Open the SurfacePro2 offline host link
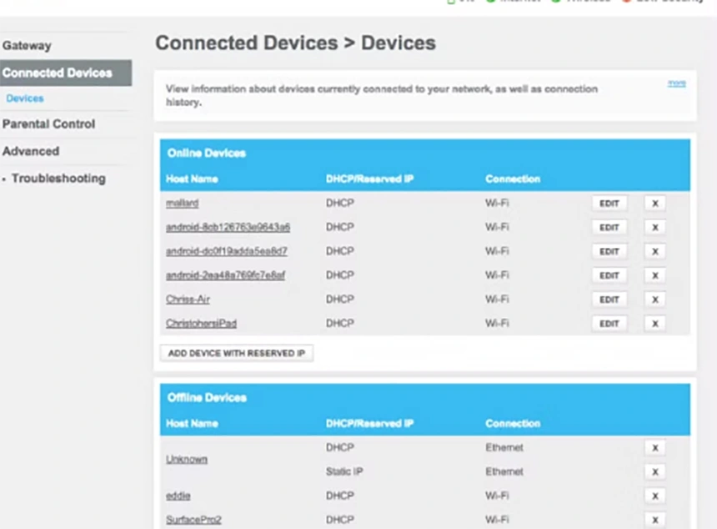 pos(193,520)
